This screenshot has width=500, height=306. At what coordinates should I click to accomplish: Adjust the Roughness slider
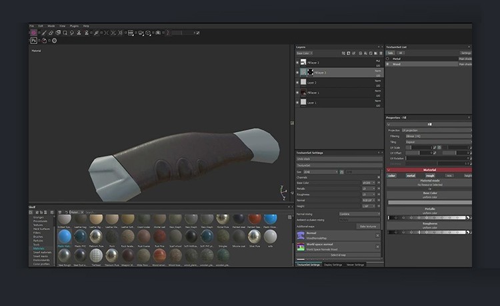[x=428, y=232]
